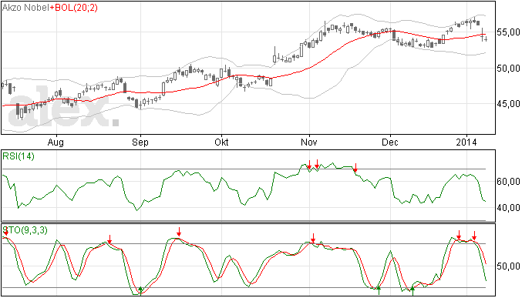Click the 50,00 value on stochastic axis
The image size is (532, 298).
pyautogui.click(x=508, y=266)
